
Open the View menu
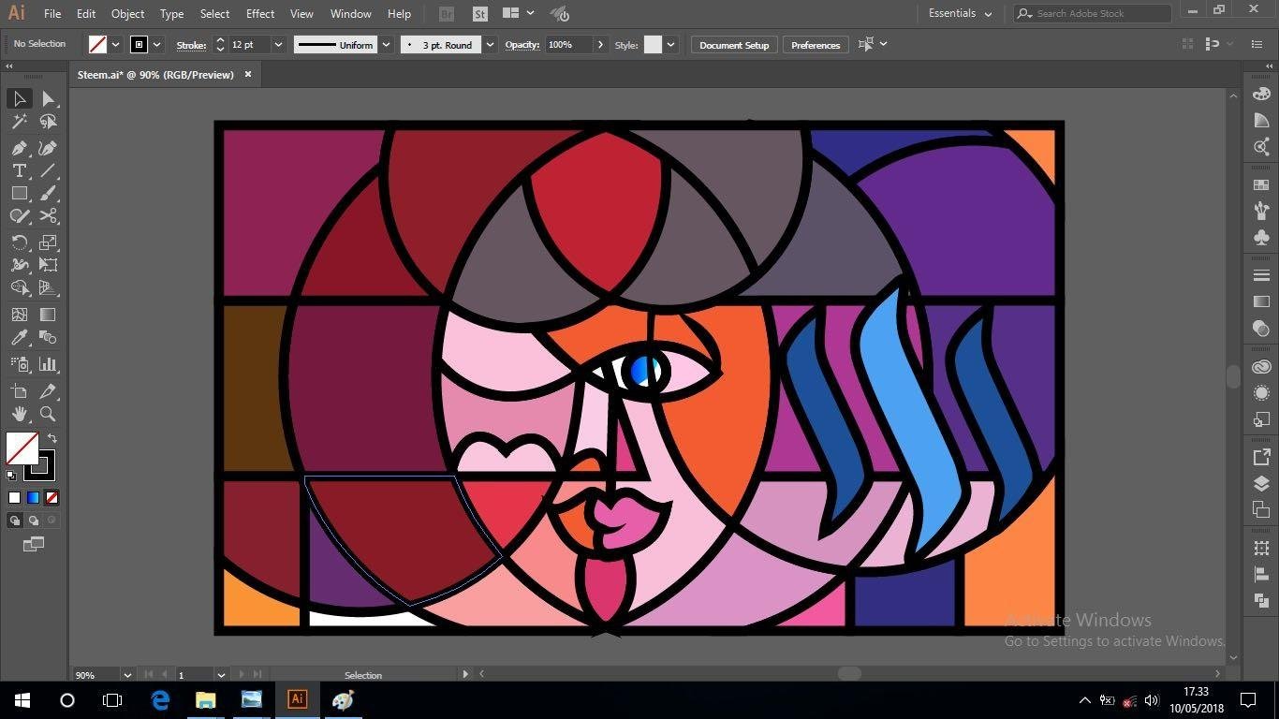click(301, 14)
